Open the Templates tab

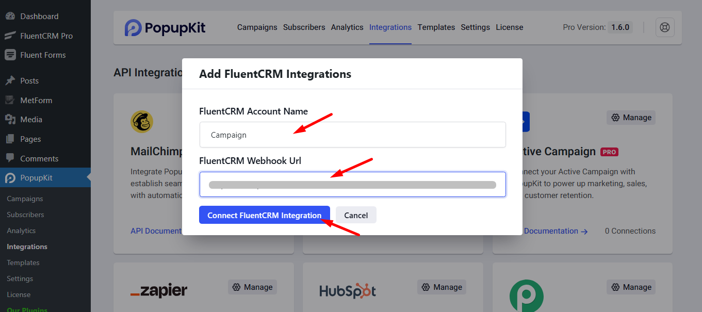(x=436, y=27)
